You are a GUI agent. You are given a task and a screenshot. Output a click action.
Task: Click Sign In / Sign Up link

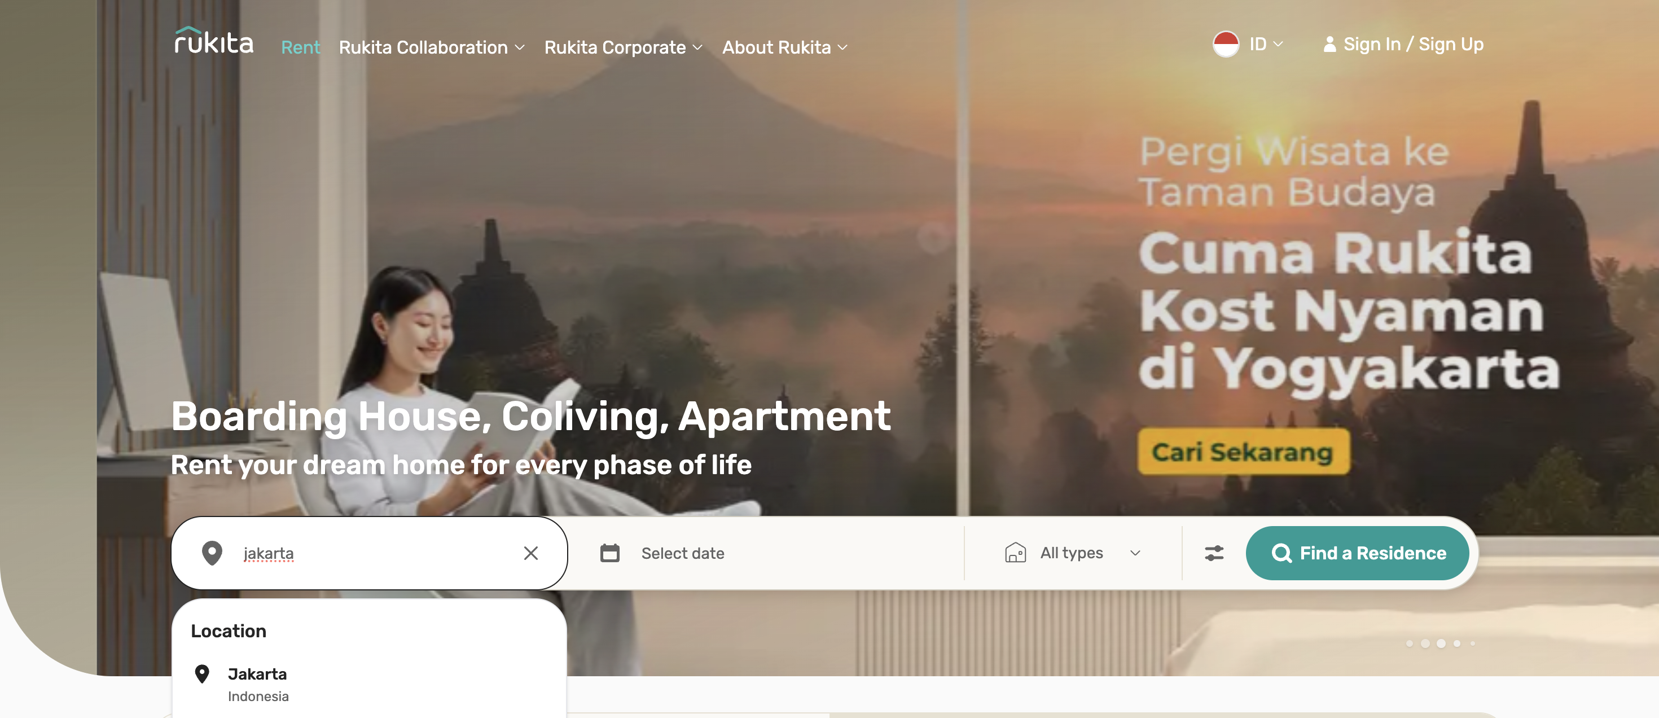(1413, 45)
